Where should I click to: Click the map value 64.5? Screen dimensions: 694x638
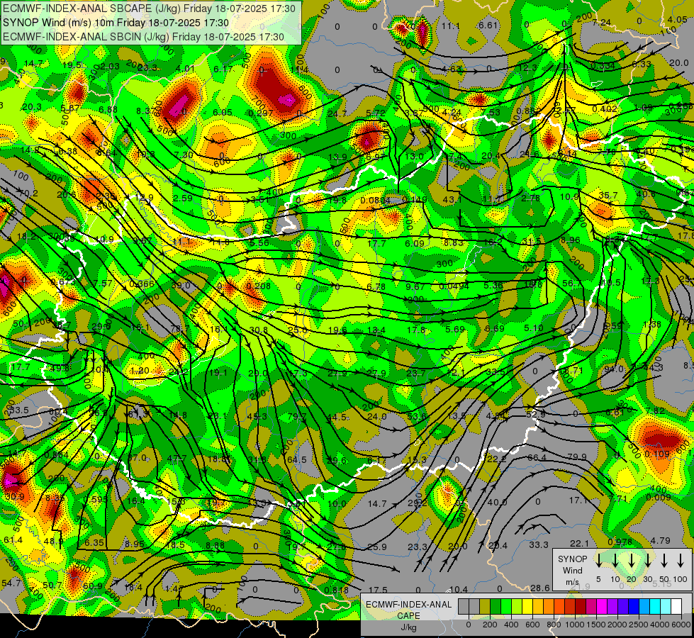(296, 459)
